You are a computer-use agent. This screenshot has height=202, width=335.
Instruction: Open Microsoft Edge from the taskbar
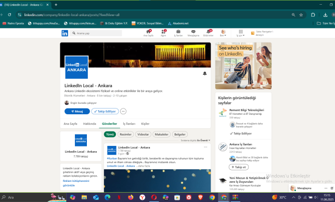[x=108, y=197]
